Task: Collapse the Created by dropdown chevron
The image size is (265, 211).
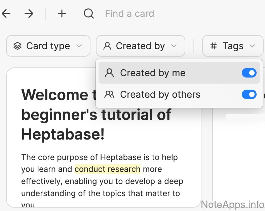Action: 174,46
